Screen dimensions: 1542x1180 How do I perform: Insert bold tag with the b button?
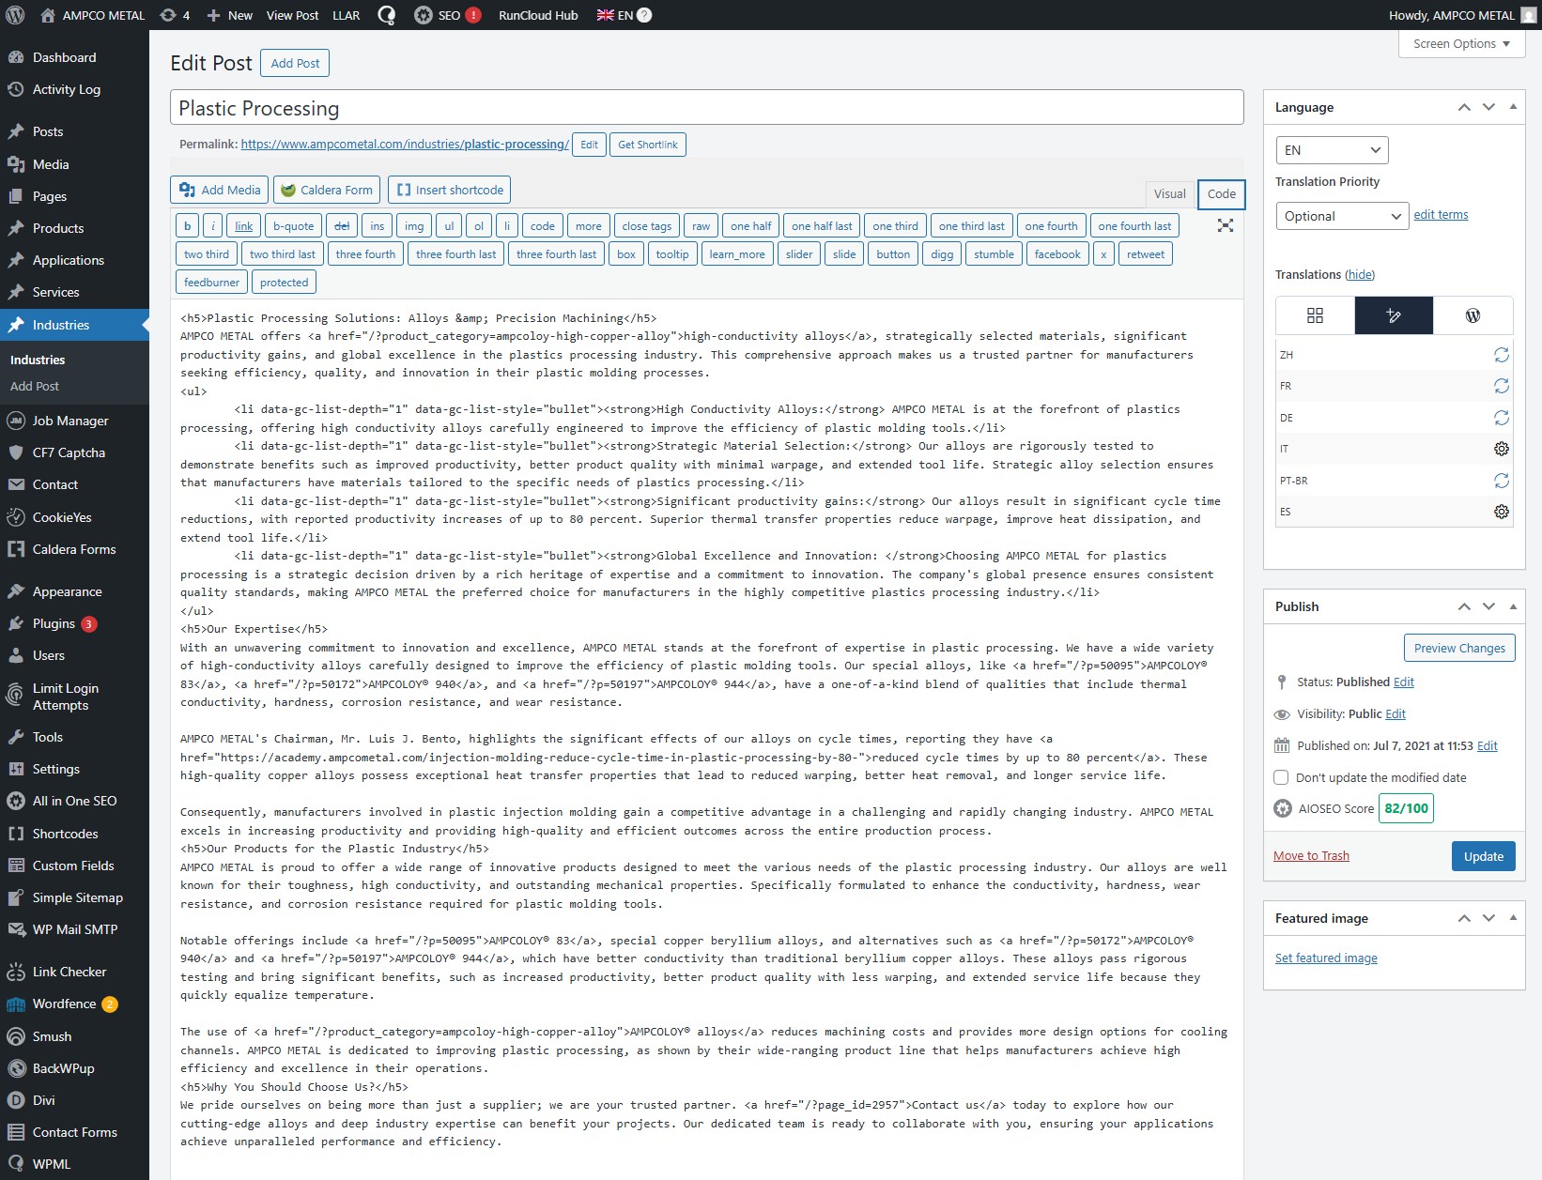click(188, 226)
